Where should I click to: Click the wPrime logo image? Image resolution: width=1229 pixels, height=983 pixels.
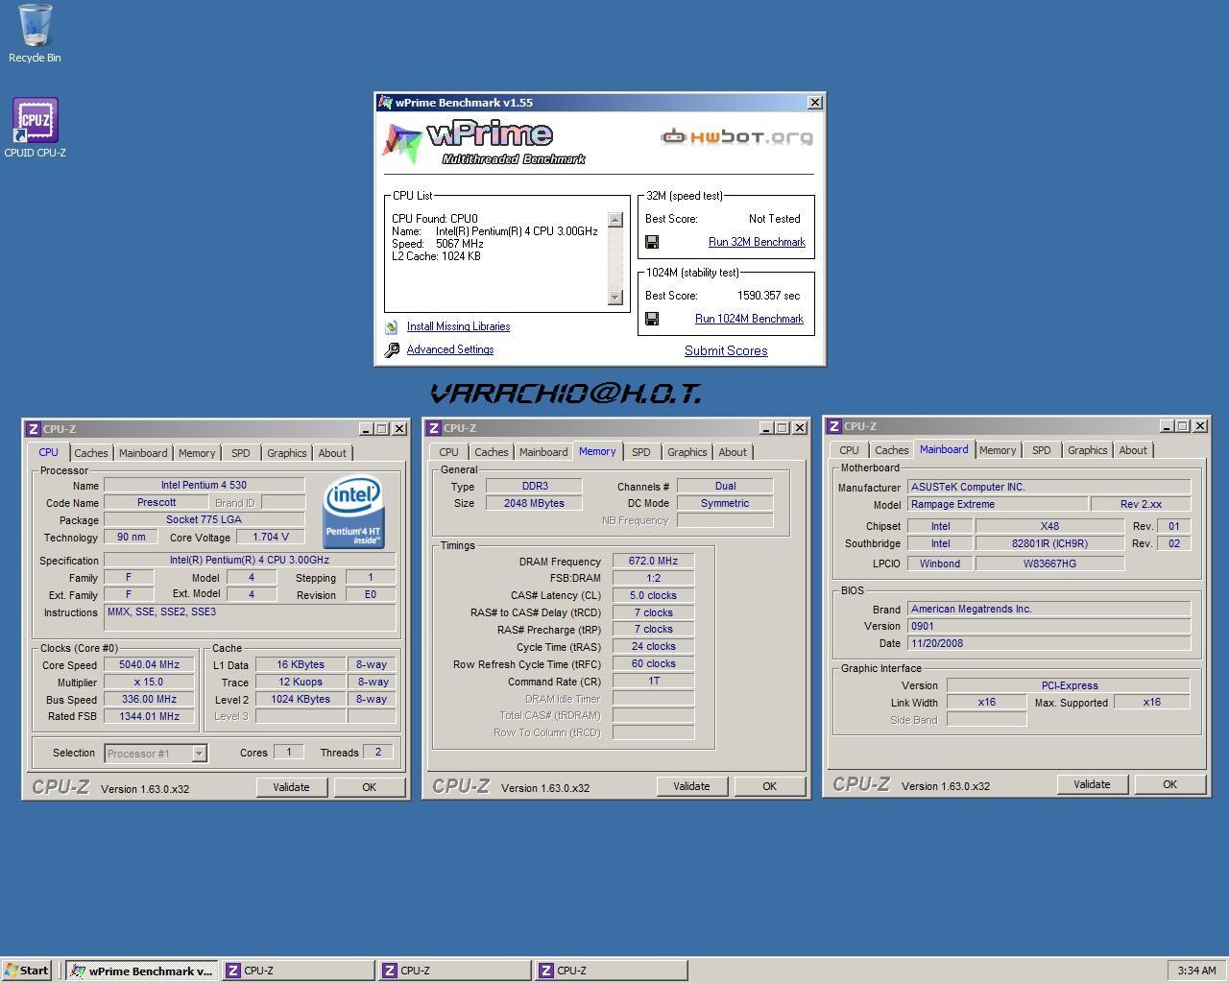483,143
